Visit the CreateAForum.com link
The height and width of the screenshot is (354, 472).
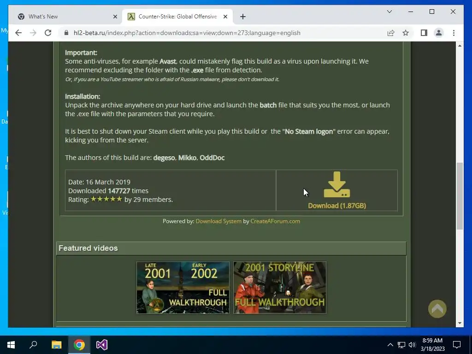click(x=275, y=221)
